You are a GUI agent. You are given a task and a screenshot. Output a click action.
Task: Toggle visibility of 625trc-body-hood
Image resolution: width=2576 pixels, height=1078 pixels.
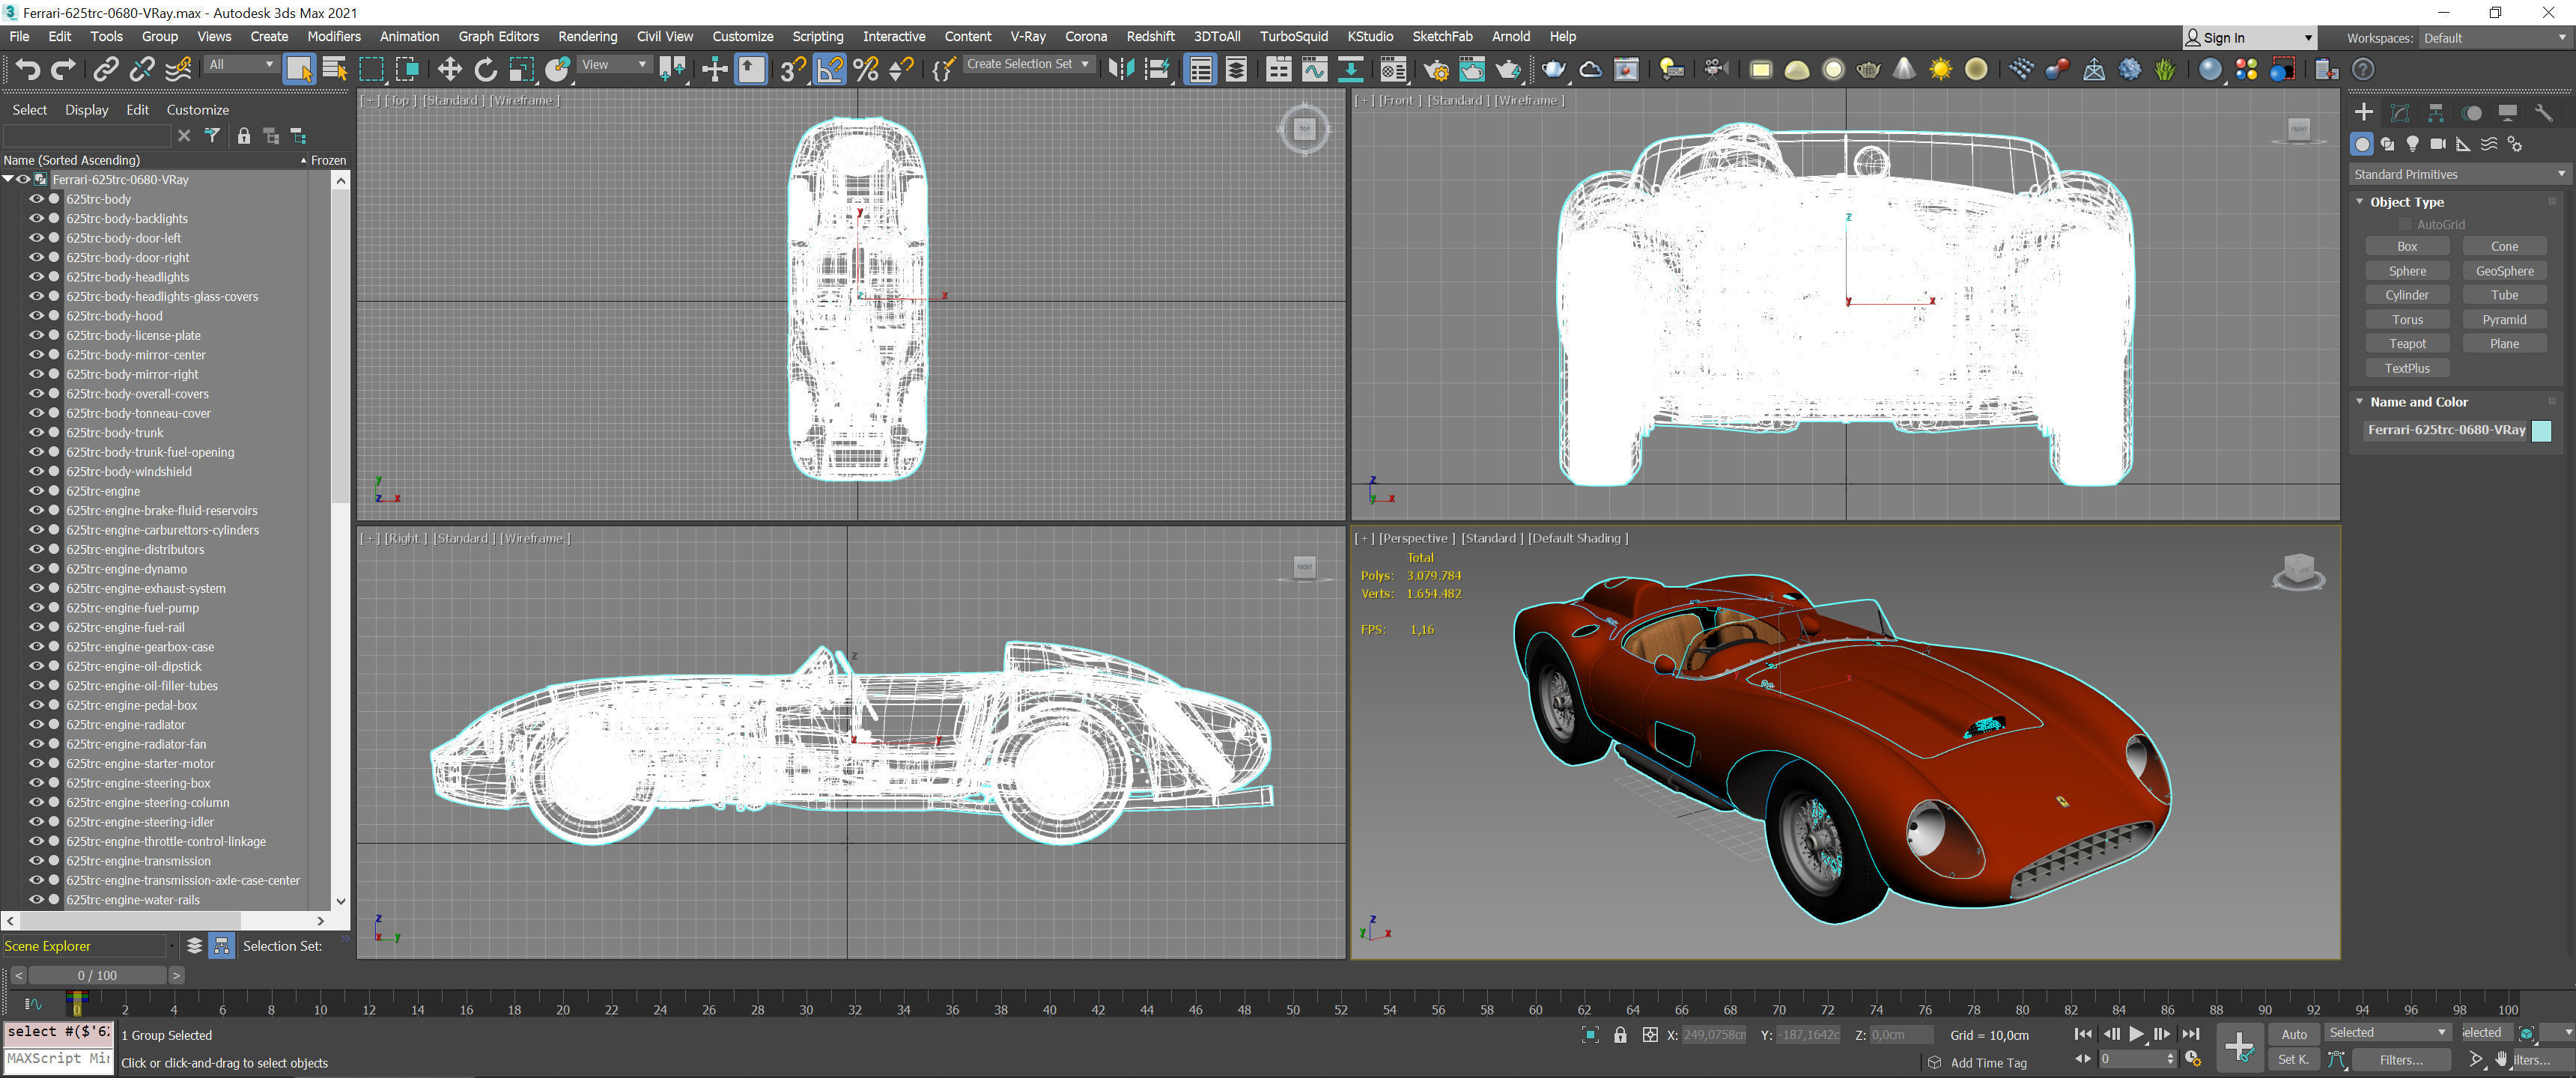[x=36, y=316]
